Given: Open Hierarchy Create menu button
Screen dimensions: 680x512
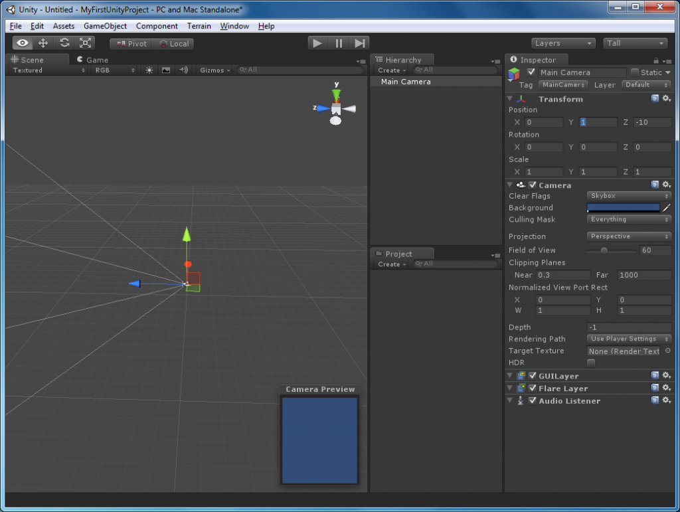Looking at the screenshot, I should click(392, 70).
